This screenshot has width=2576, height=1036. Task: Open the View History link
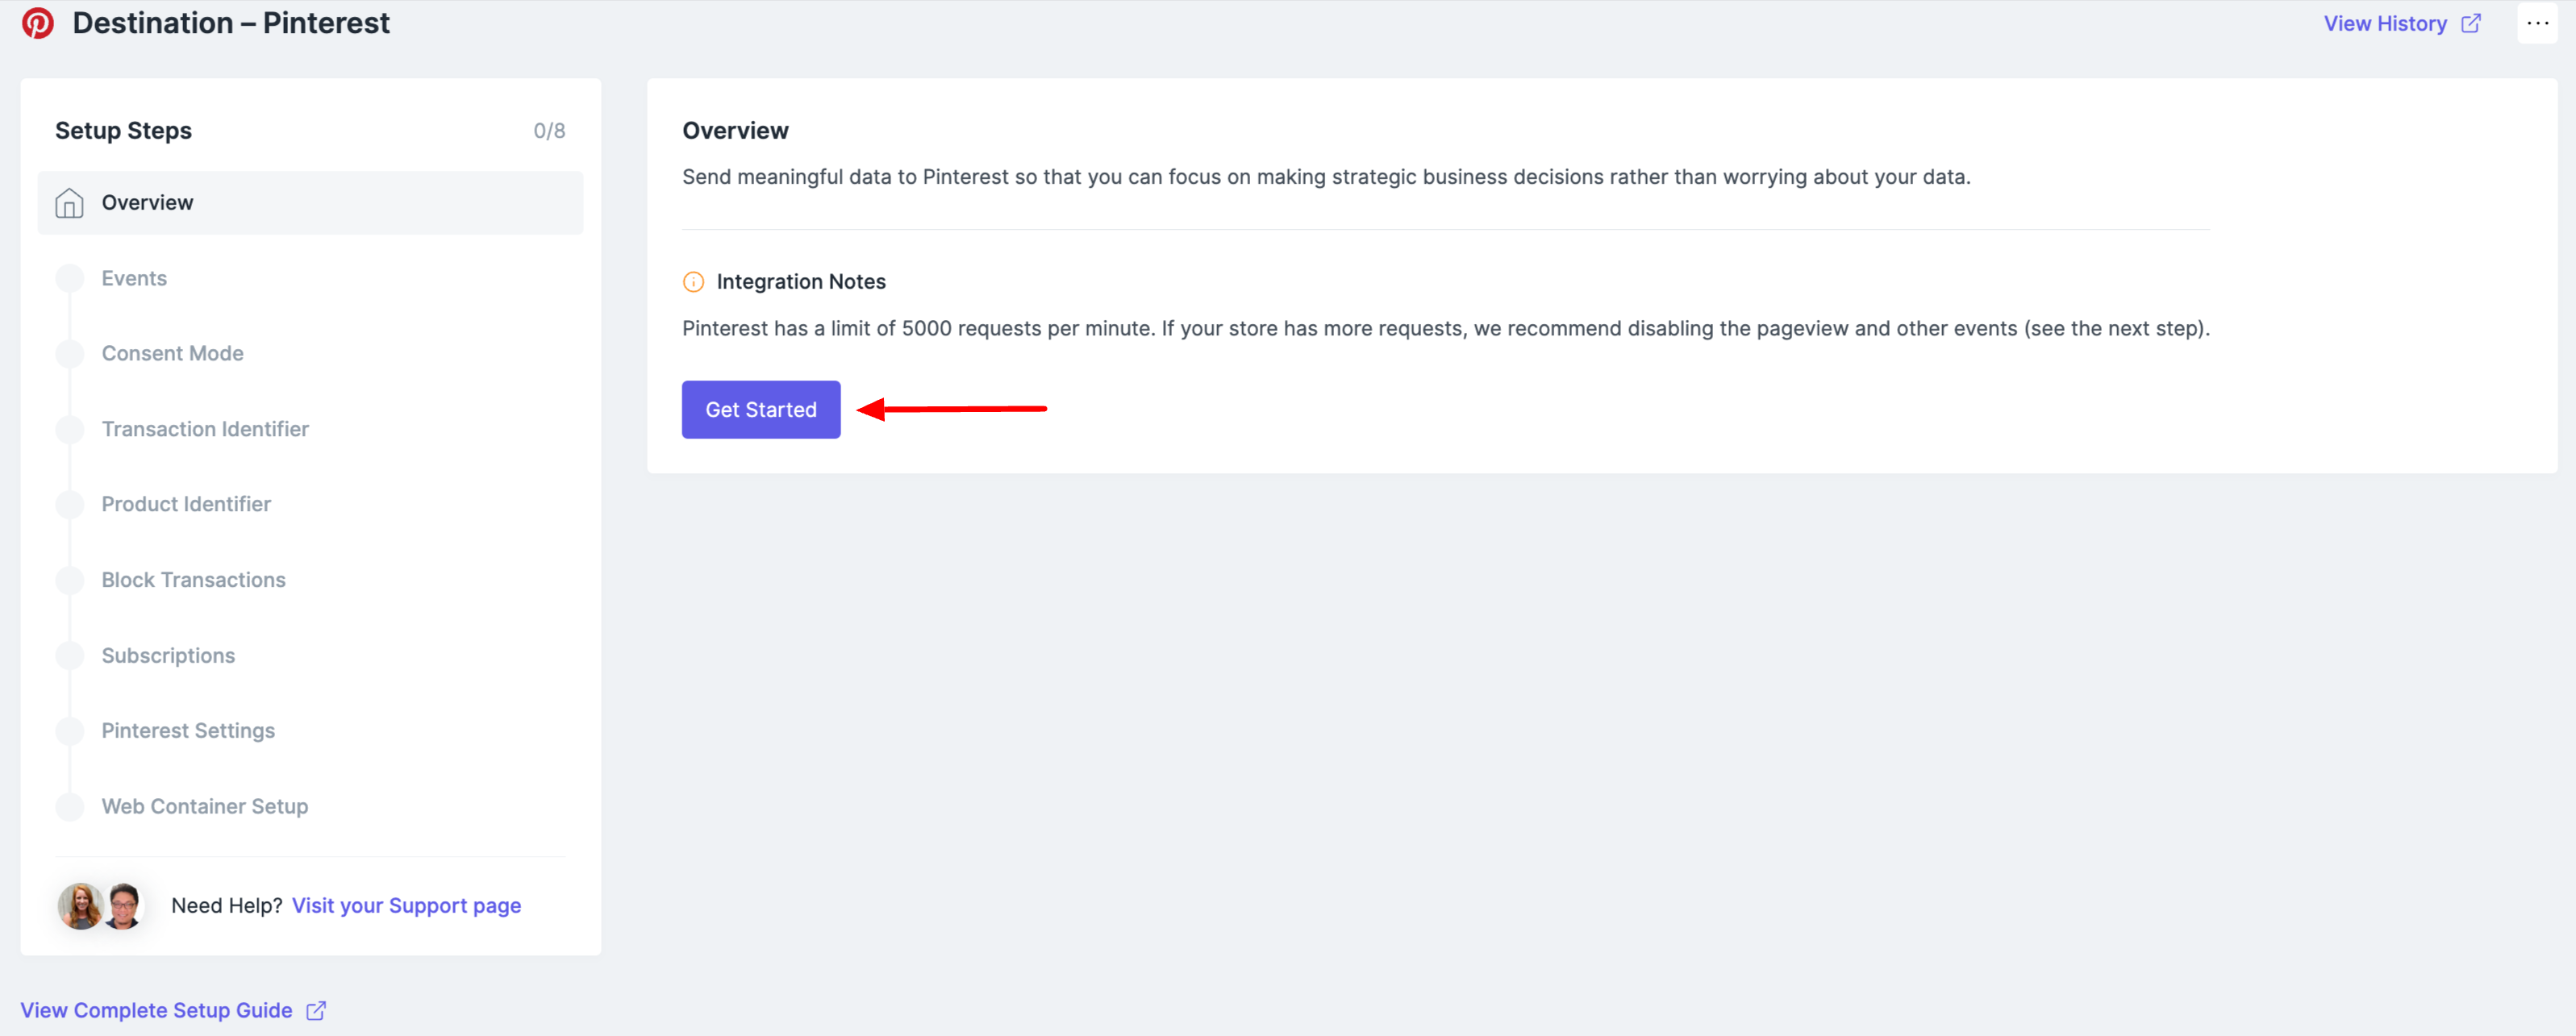coord(2384,23)
